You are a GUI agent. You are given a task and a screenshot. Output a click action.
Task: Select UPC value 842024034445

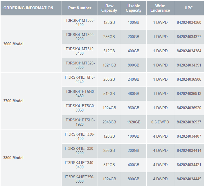tap(189, 179)
